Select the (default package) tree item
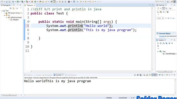This screenshot has height=99, width=177. coord(16,17)
